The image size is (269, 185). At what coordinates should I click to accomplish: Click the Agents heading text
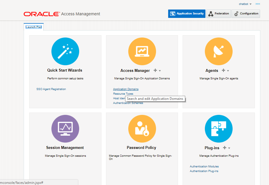click(212, 71)
